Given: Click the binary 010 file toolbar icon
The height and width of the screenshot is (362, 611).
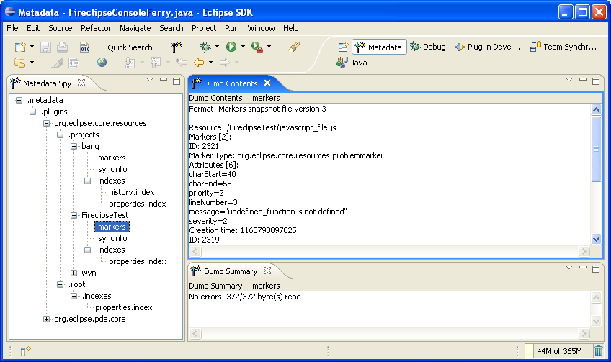Looking at the screenshot, I should click(x=84, y=47).
